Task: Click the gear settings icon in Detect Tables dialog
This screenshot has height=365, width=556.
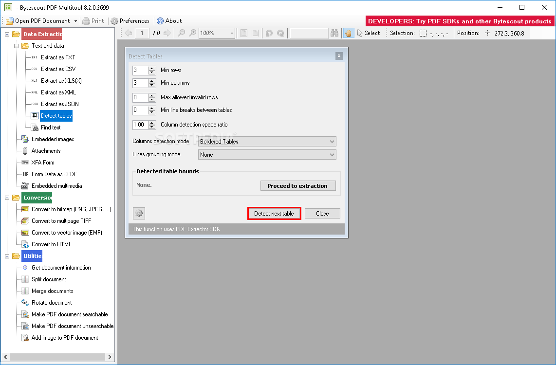Action: pos(139,213)
